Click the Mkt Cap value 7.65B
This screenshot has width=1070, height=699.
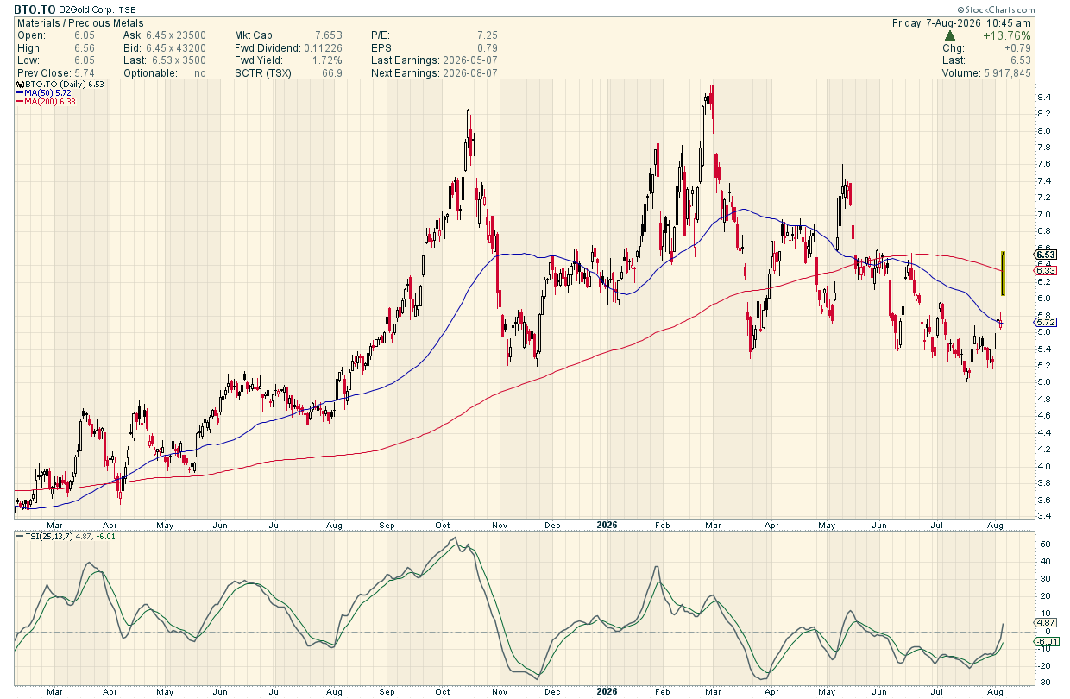pyautogui.click(x=330, y=35)
